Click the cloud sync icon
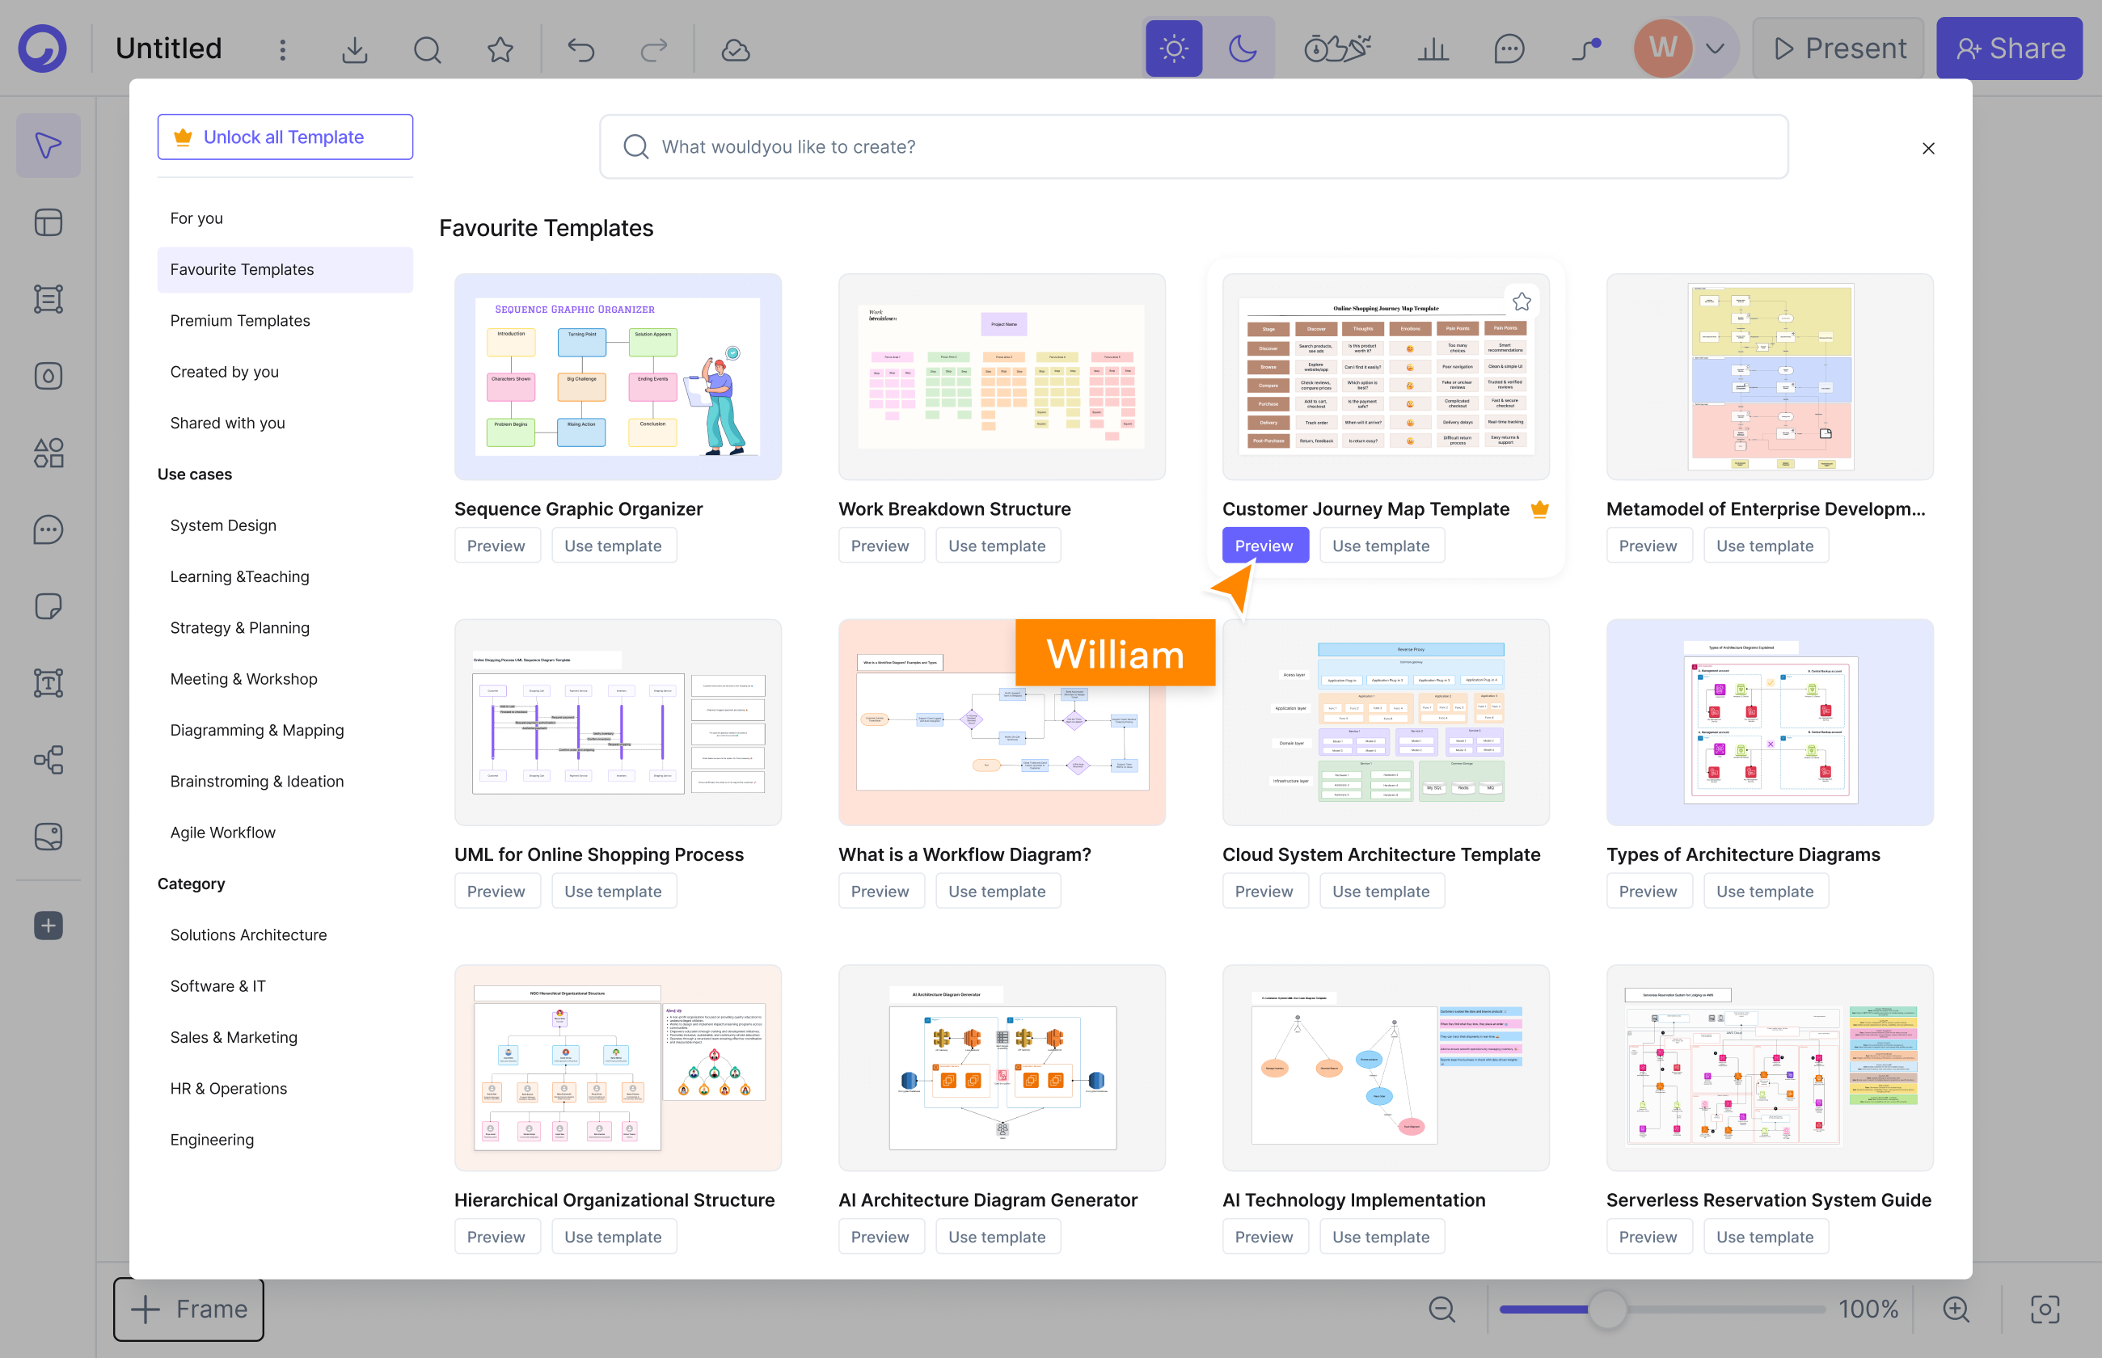2102x1358 pixels. pyautogui.click(x=736, y=50)
